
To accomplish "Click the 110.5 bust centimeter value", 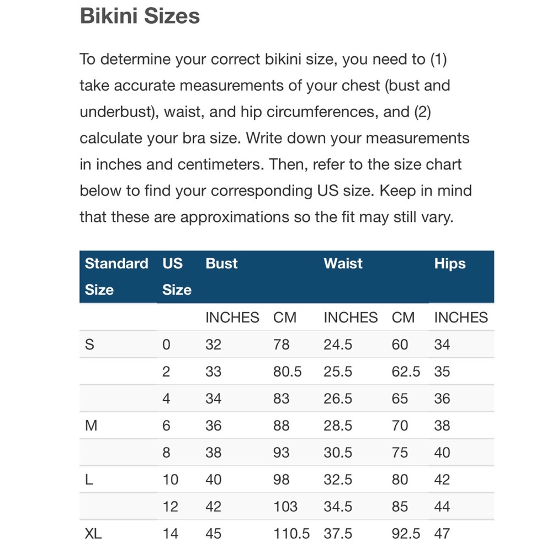I will [291, 534].
